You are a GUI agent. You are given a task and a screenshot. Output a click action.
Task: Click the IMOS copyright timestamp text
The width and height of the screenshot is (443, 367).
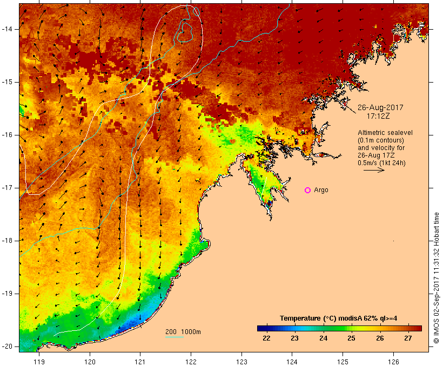[436, 278]
